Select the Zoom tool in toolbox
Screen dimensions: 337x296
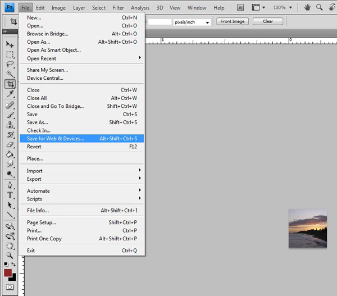(10, 256)
